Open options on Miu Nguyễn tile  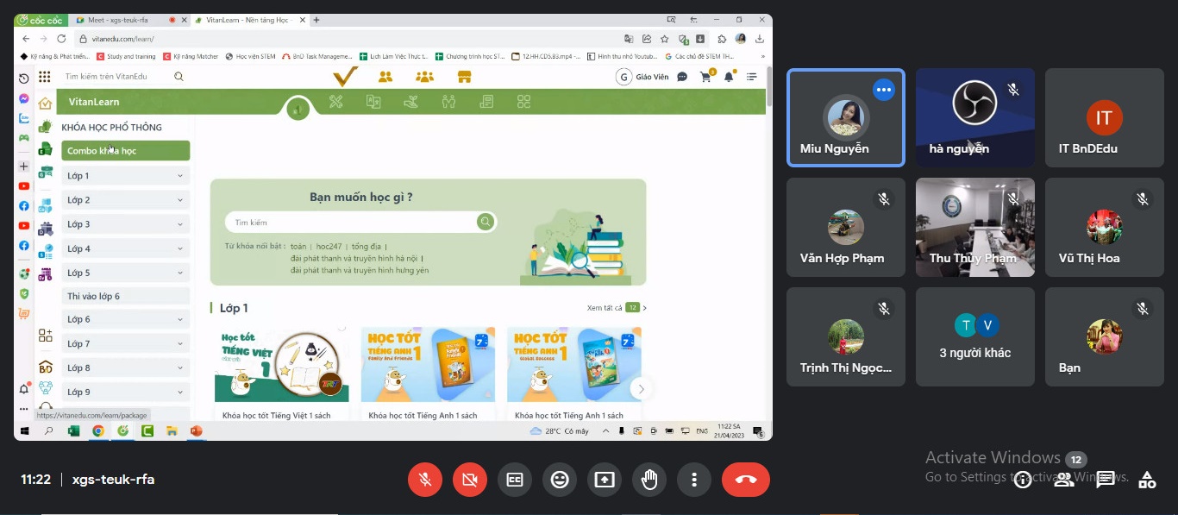884,90
